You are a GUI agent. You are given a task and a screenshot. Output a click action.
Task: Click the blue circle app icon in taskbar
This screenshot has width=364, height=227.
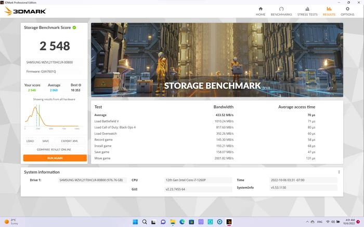pos(219,222)
